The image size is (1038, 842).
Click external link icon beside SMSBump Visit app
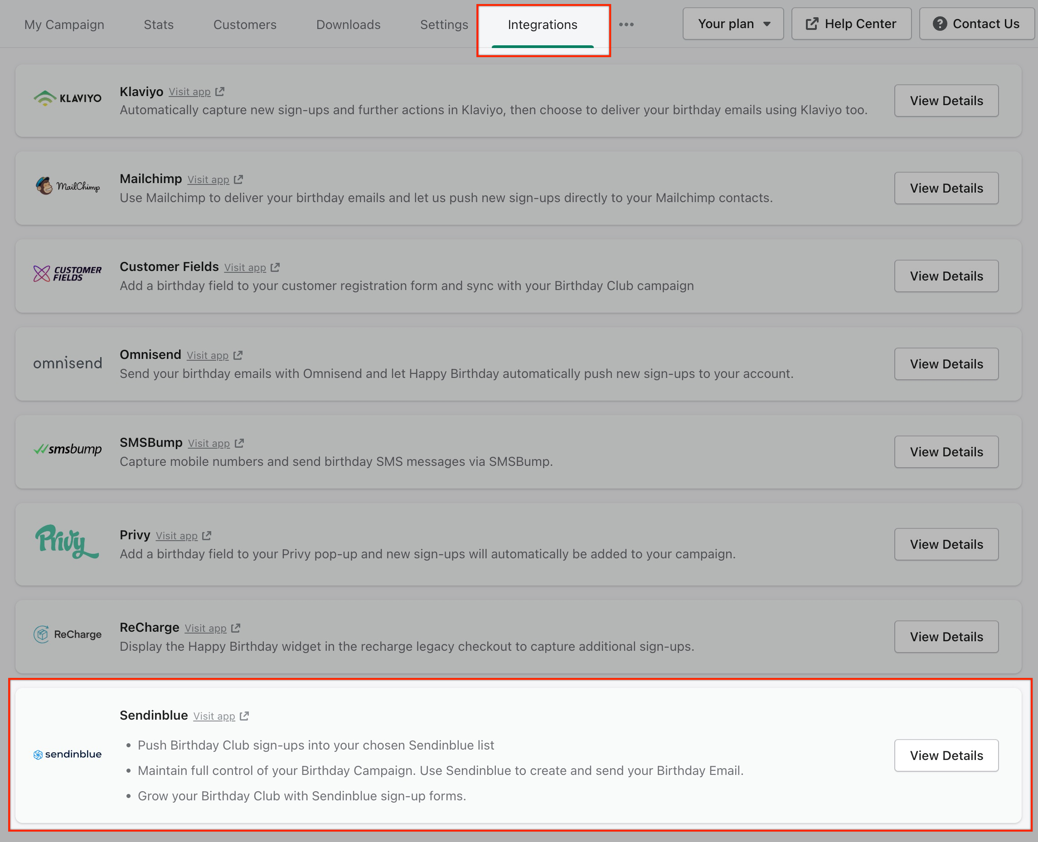[x=239, y=443]
